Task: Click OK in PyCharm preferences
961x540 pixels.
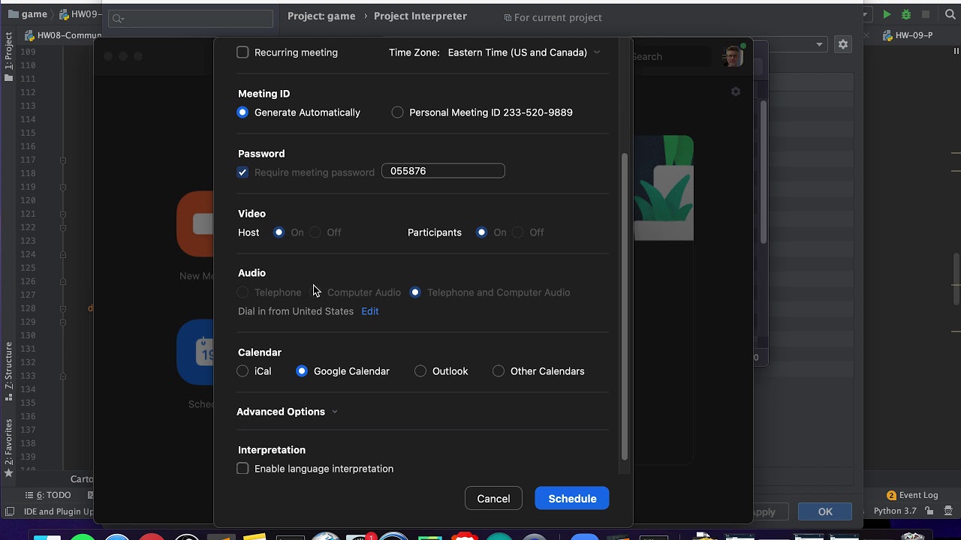Action: (825, 511)
